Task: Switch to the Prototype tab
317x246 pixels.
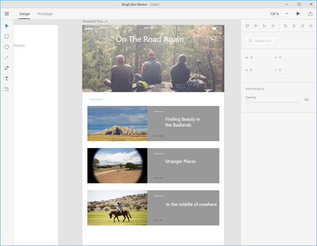Action: point(45,14)
